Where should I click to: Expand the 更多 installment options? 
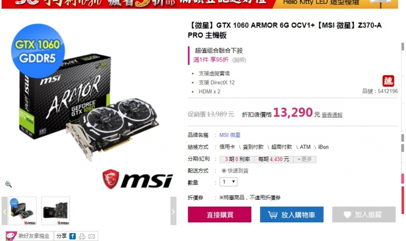point(304,159)
